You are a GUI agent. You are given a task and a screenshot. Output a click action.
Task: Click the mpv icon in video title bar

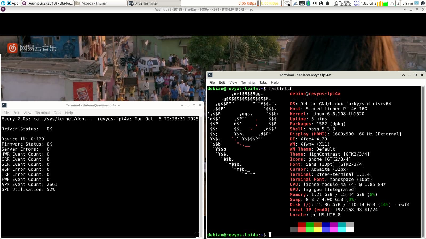[3, 9]
